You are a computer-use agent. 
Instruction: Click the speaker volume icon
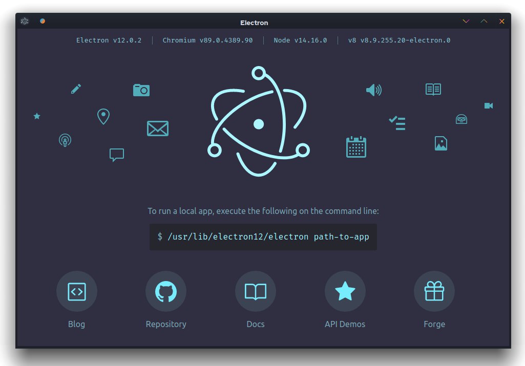pyautogui.click(x=374, y=90)
